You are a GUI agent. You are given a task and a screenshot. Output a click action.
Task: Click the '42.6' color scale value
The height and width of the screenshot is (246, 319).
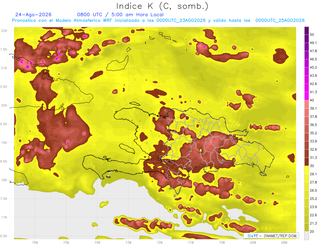(x=313, y=84)
